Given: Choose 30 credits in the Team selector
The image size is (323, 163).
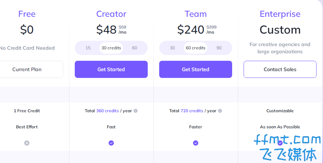Looking at the screenshot, I should (x=172, y=48).
